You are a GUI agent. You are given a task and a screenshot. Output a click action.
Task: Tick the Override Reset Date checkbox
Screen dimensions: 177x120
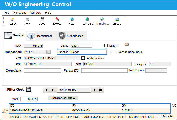point(113,52)
